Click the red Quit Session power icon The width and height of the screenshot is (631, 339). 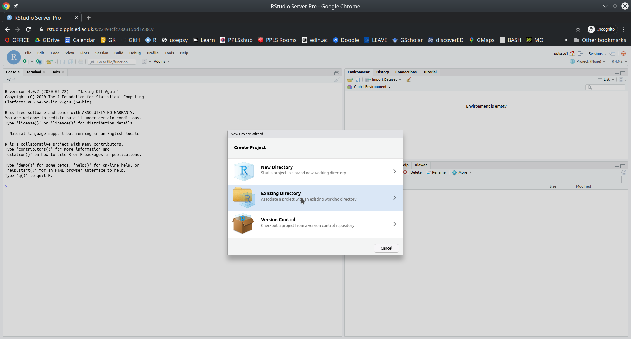point(623,54)
